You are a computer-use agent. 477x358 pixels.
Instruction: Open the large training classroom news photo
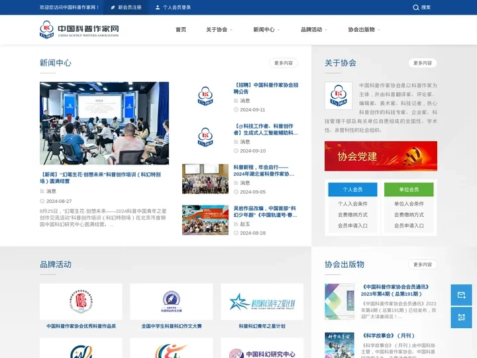105,123
